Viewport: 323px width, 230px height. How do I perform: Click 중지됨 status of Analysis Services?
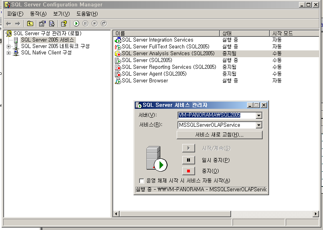pos(229,54)
